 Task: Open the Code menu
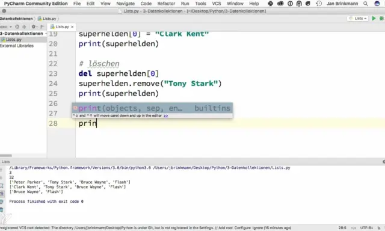click(x=146, y=4)
